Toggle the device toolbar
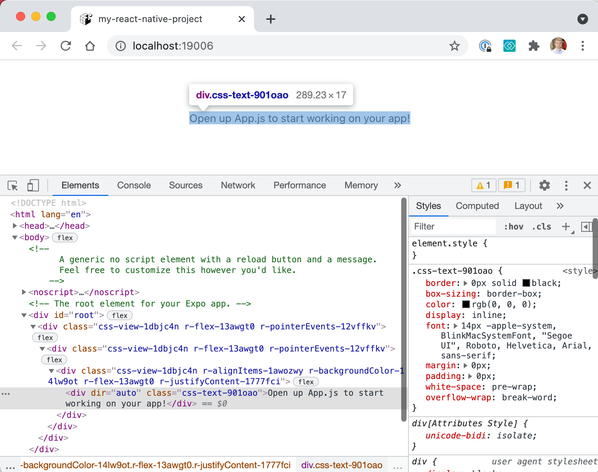This screenshot has height=472, width=598. point(33,186)
